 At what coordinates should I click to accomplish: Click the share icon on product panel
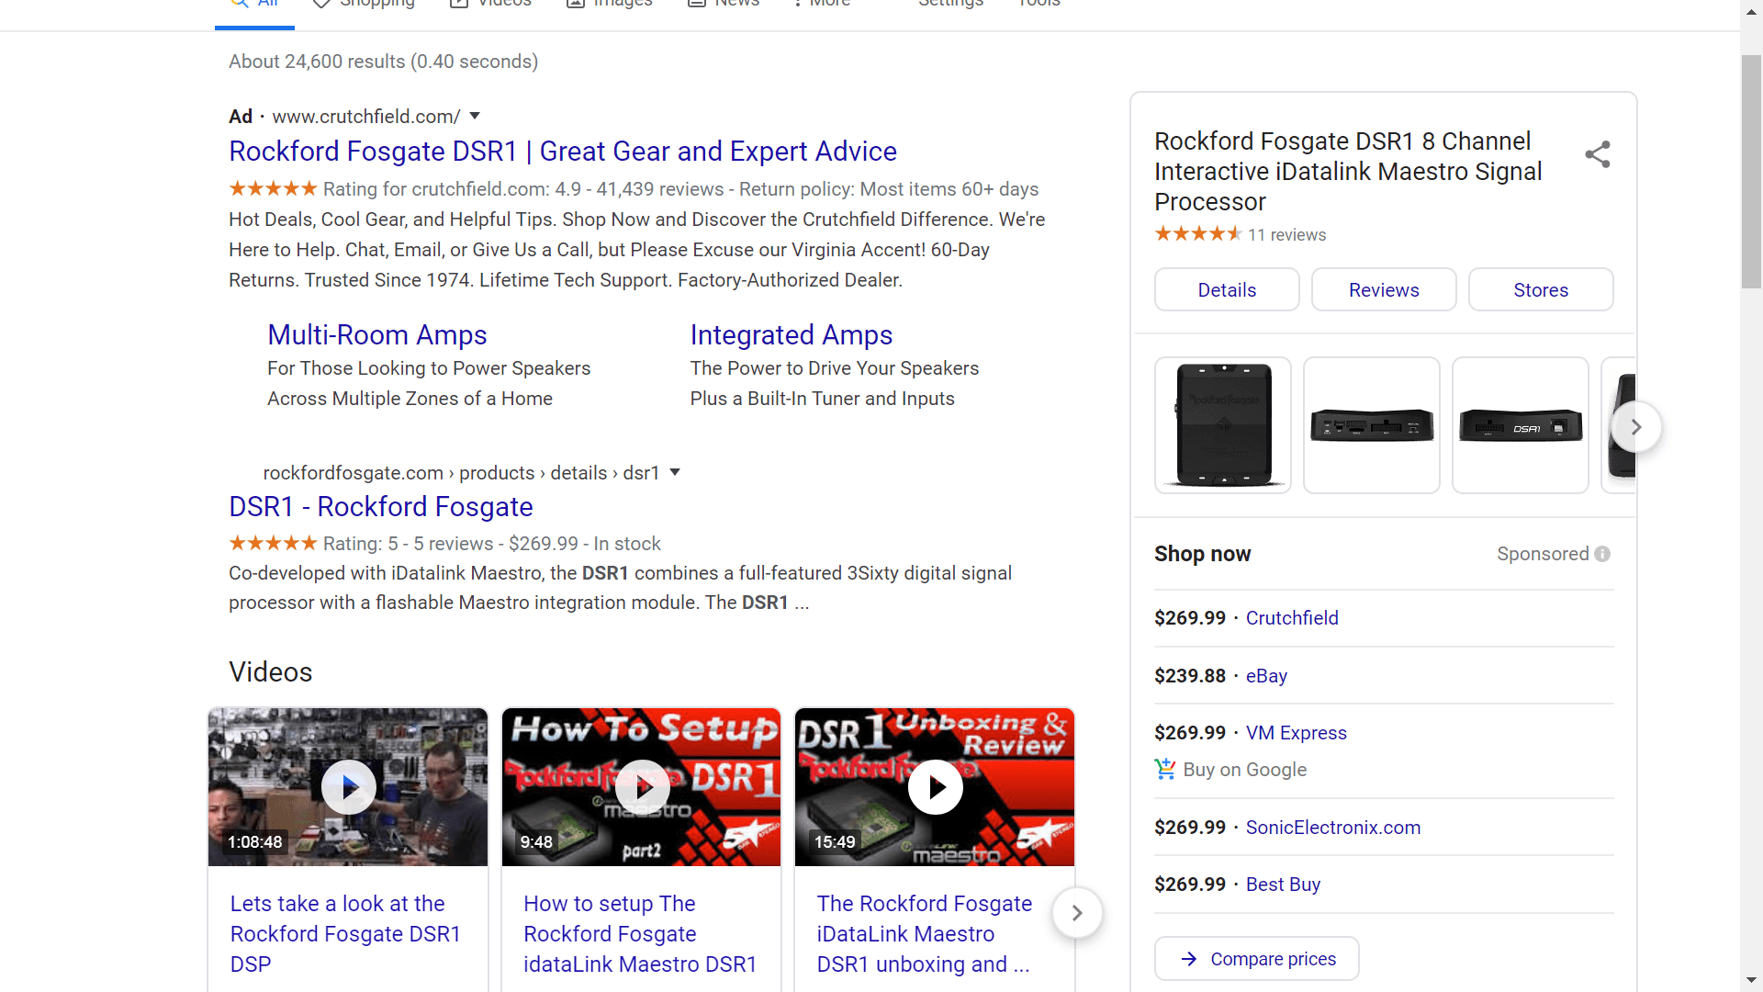(x=1598, y=154)
